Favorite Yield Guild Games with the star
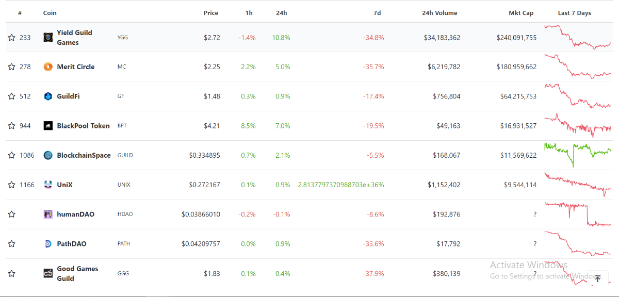This screenshot has width=619, height=297. [11, 38]
